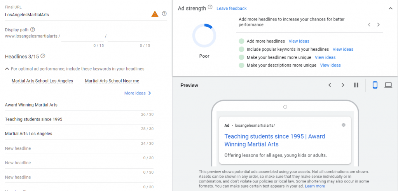The height and width of the screenshot is (191, 398).
Task: Click the second display path field
Action: (x=129, y=36)
